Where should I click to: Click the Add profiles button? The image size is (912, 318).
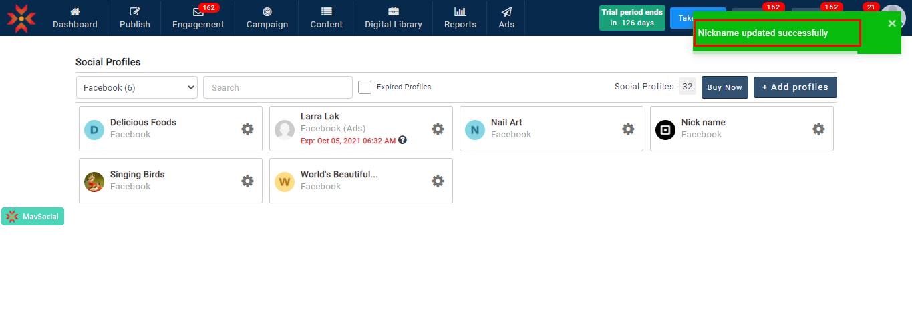click(x=795, y=87)
